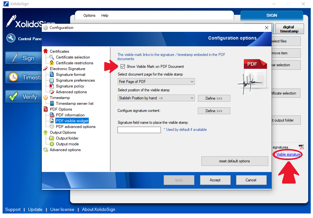Click the Accept button
Image resolution: width=313 pixels, height=218 pixels.
click(x=215, y=180)
